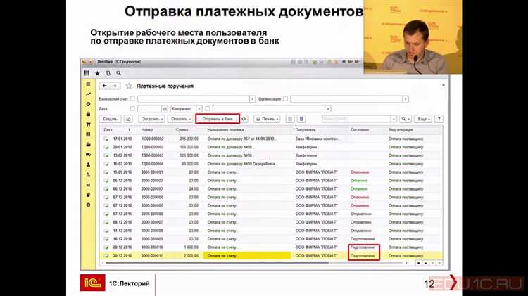Open the gear settings section in the sidebar

tap(88, 205)
